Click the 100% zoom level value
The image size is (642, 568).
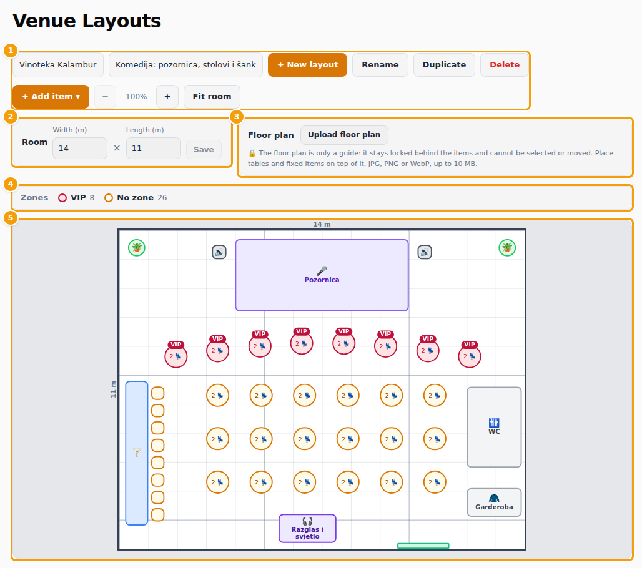(x=136, y=97)
